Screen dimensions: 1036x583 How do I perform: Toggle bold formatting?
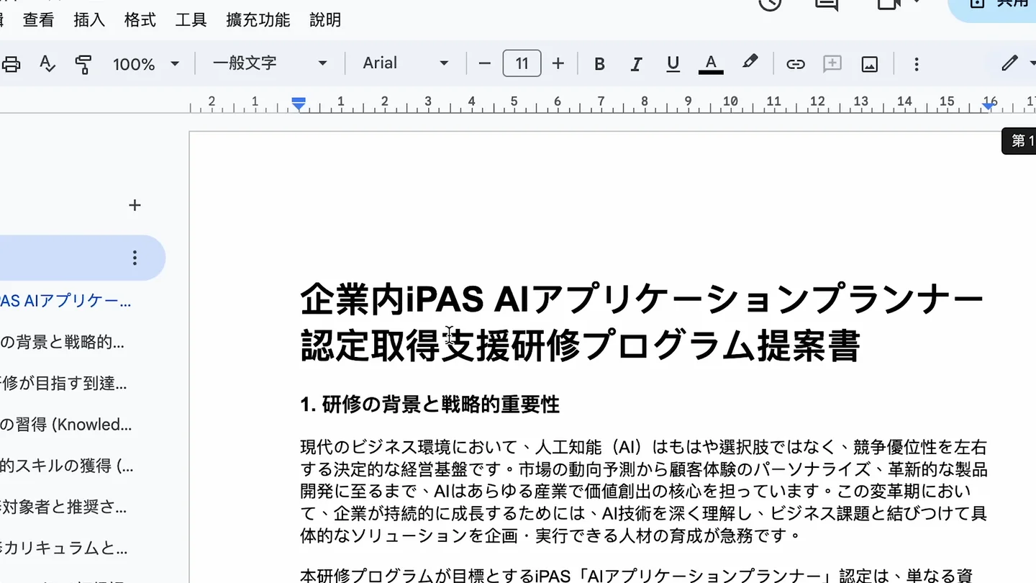[x=599, y=64]
